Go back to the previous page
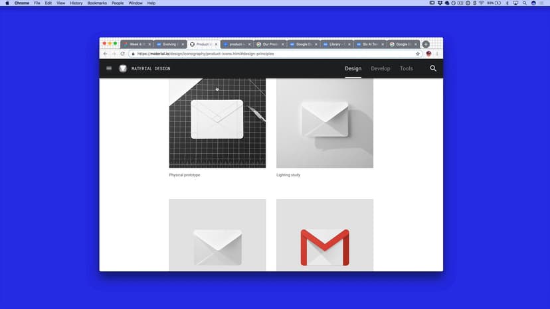Viewport: 550px width, 309px height. point(105,54)
